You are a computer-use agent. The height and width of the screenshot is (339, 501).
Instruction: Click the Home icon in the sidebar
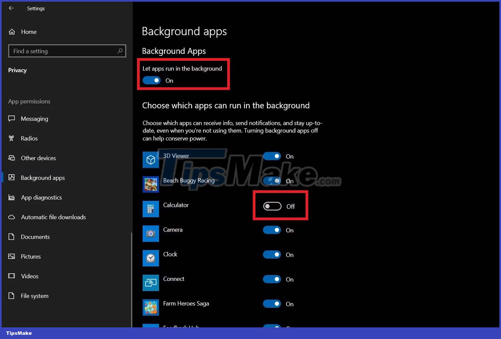11,32
